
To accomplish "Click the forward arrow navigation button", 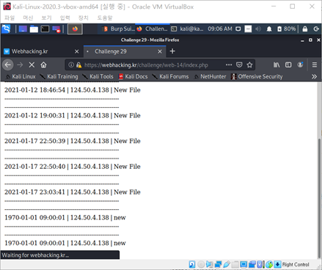I will pyautogui.click(x=20, y=65).
